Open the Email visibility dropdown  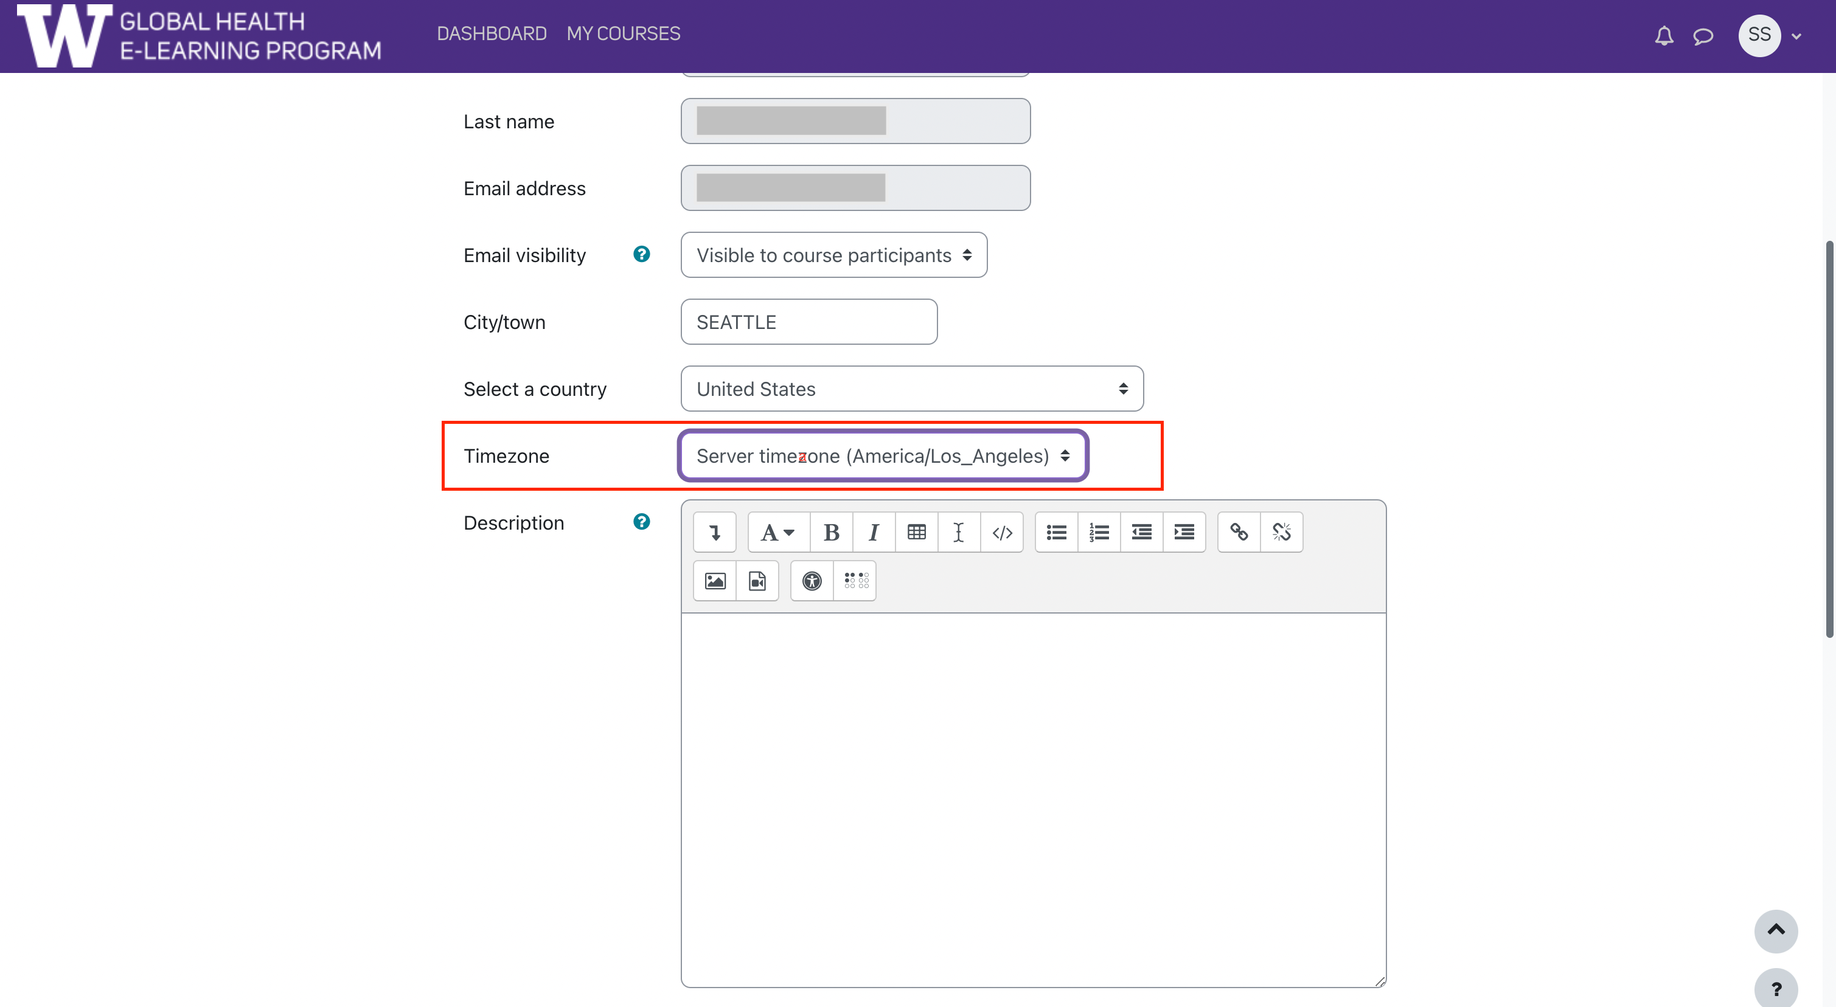pyautogui.click(x=833, y=255)
